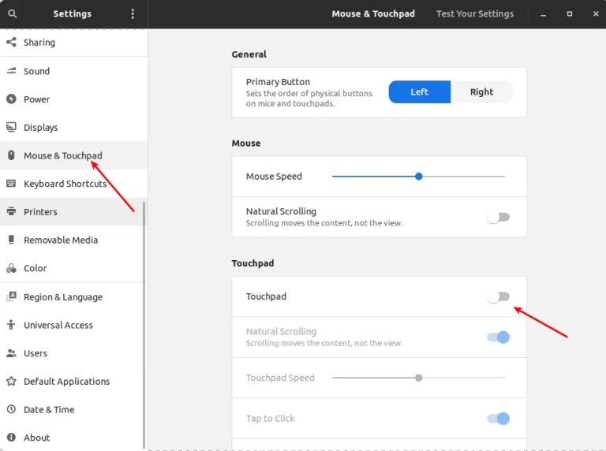Open the Sharing settings panel
Image resolution: width=606 pixels, height=451 pixels.
click(73, 43)
